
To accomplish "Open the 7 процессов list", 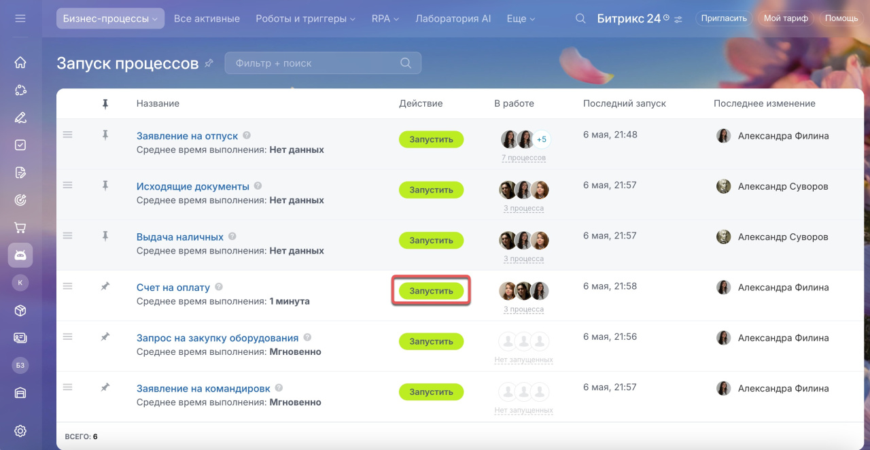I will [523, 158].
